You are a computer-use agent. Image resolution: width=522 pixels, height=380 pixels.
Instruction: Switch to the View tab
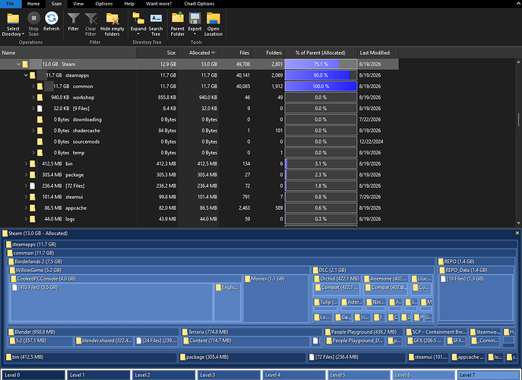point(78,4)
